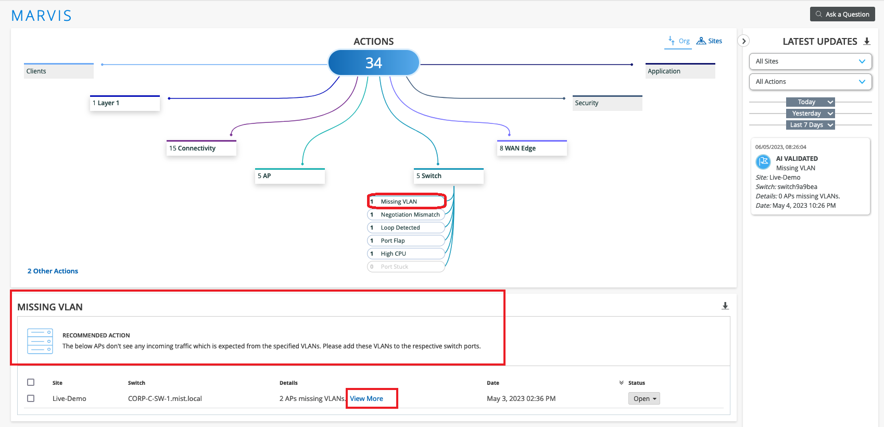Click the Live-Demo site cell
The image size is (884, 427).
tap(69, 398)
